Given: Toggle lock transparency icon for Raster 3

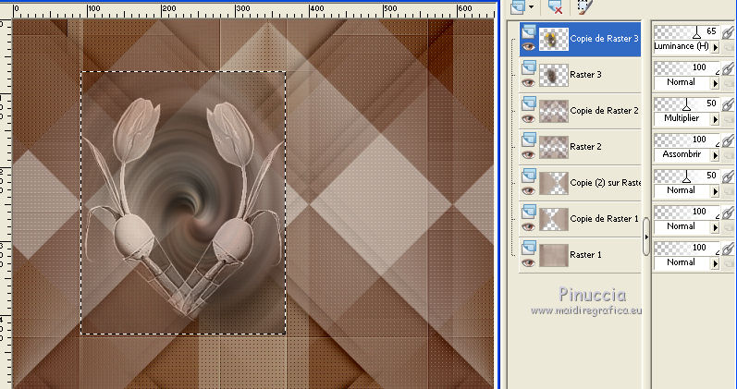Looking at the screenshot, I should (728, 84).
